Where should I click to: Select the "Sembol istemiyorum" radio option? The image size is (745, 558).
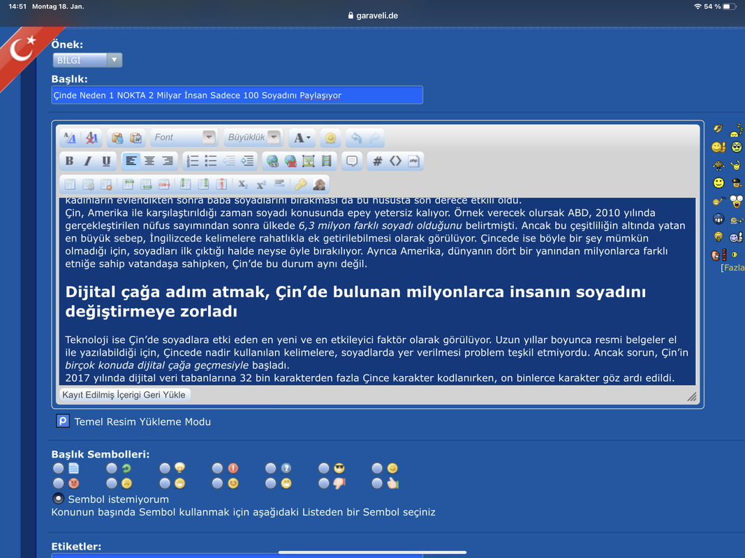point(58,499)
